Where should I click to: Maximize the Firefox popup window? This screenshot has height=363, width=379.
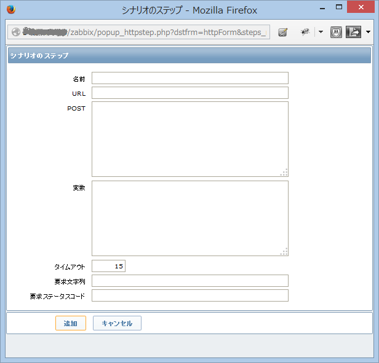tap(339, 7)
